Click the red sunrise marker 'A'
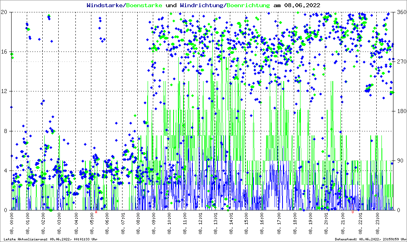 pyautogui.click(x=96, y=212)
